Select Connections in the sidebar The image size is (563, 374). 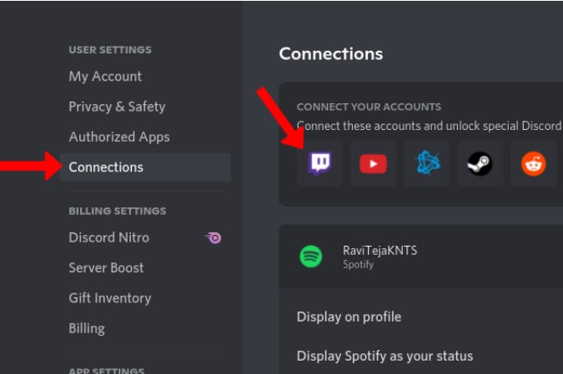145,167
